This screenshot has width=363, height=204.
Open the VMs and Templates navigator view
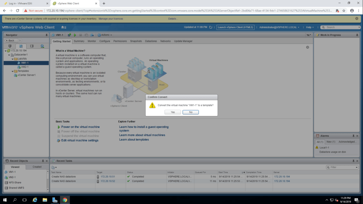click(x=21, y=46)
